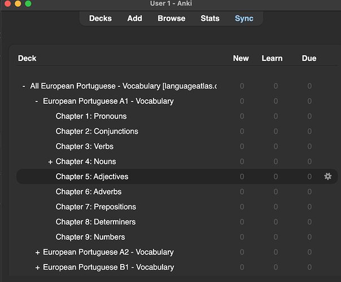
Task: Click the Learn column header
Action: click(x=272, y=58)
